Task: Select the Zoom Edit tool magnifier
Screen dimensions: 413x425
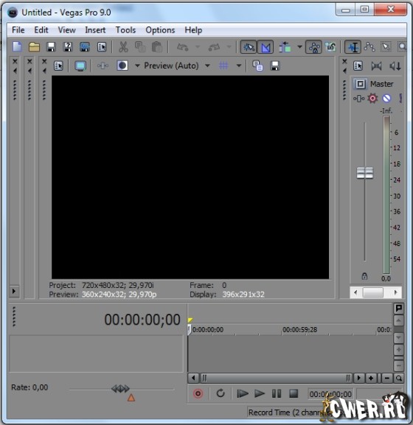Action: click(x=402, y=47)
